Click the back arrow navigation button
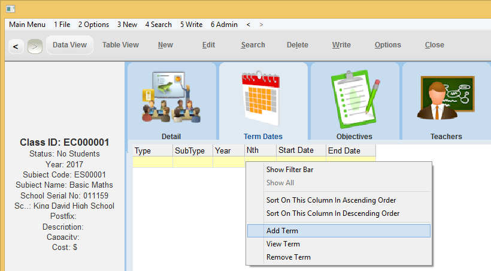Viewport: 491px width, 271px height. click(x=16, y=46)
